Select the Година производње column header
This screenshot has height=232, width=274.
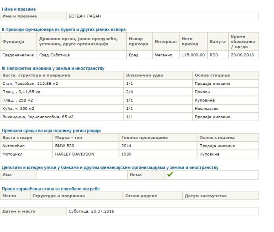click(x=144, y=138)
